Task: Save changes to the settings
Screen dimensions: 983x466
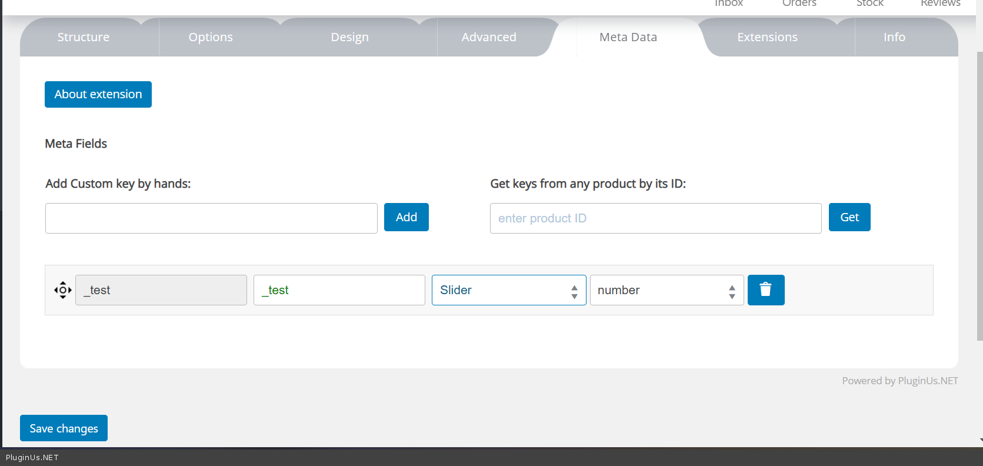Action: click(64, 428)
